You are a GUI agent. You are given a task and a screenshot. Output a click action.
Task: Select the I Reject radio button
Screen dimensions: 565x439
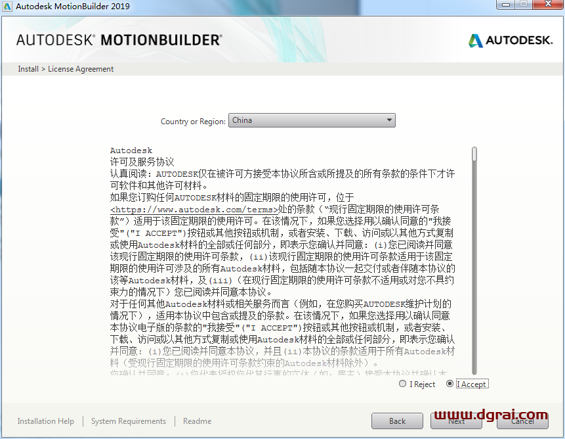point(402,384)
